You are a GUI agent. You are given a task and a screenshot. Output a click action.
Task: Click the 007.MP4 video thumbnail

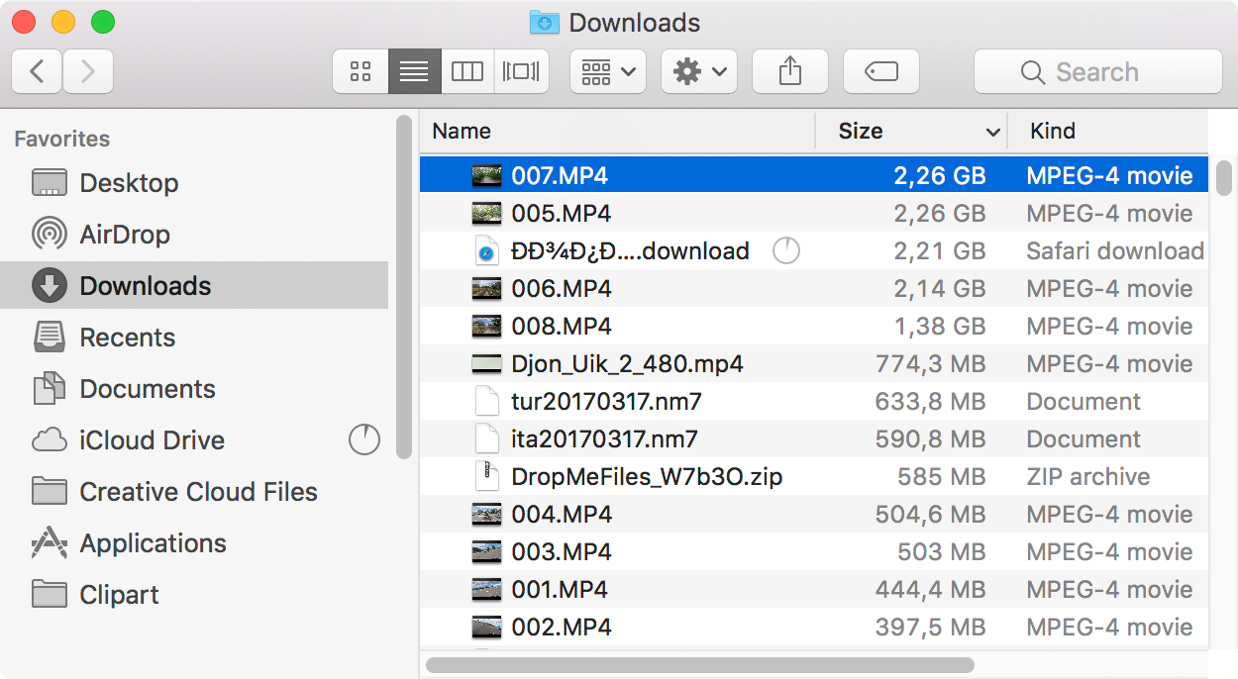(x=486, y=176)
